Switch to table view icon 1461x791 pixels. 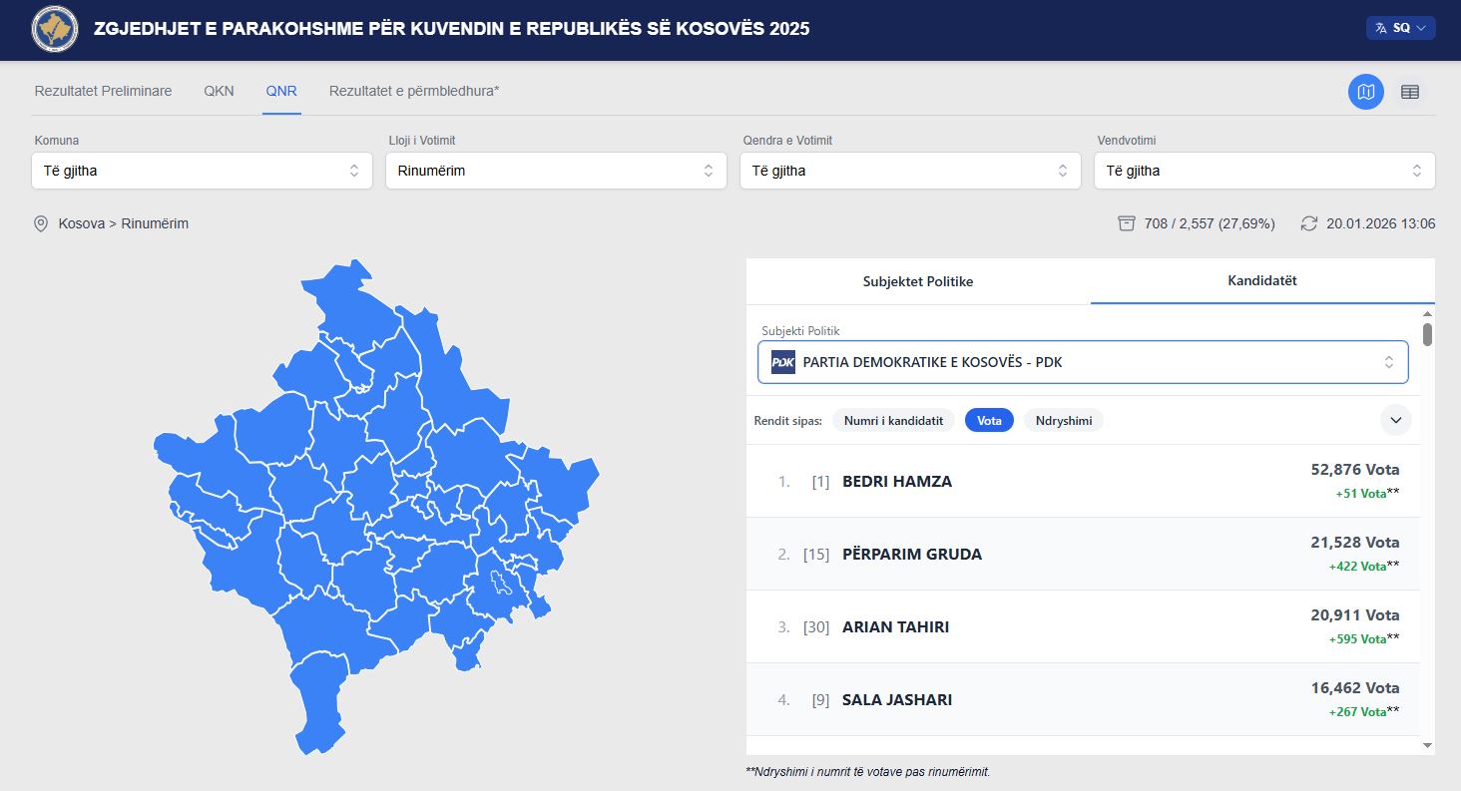tap(1409, 92)
